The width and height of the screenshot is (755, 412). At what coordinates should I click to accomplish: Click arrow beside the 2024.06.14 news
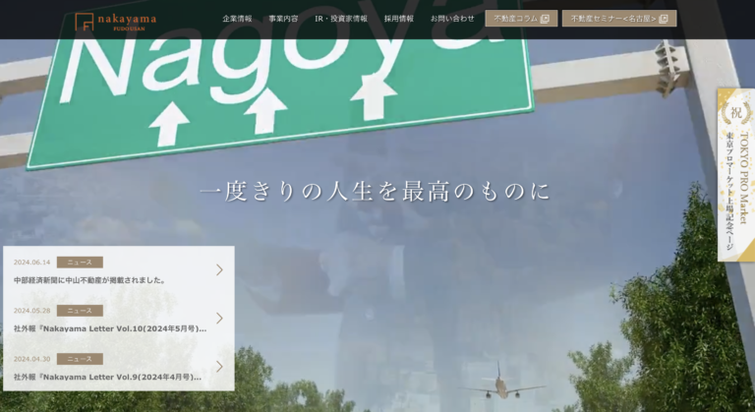219,269
